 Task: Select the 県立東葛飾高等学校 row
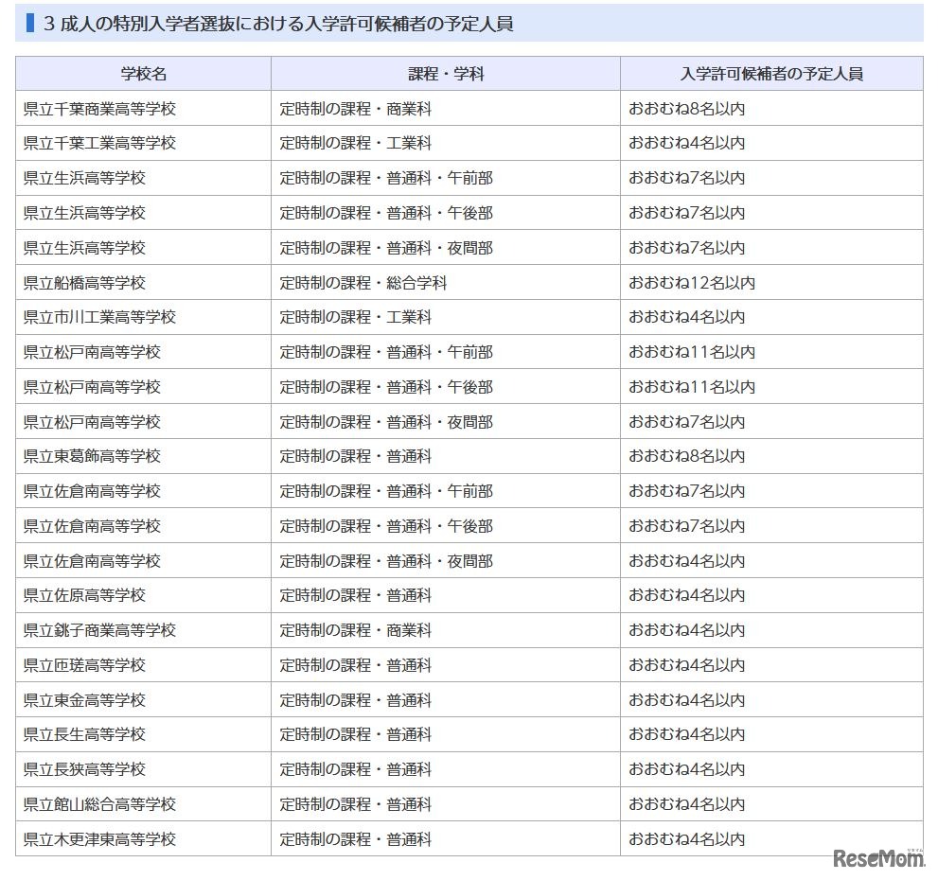(140, 456)
